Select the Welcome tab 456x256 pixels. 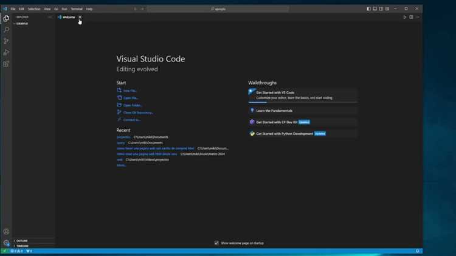point(69,17)
